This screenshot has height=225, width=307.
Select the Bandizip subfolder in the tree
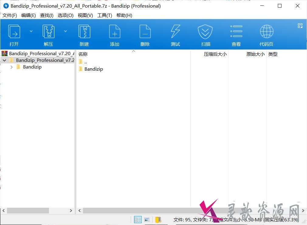tap(32, 67)
